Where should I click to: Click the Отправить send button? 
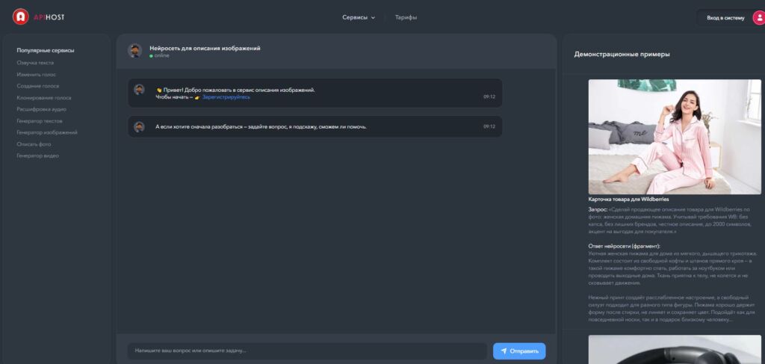(519, 351)
